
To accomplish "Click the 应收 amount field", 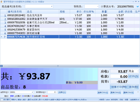I will (119, 71).
